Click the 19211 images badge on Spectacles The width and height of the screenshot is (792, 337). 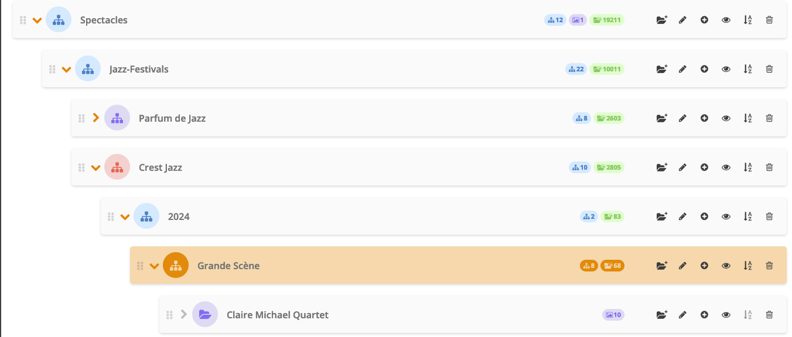[607, 20]
